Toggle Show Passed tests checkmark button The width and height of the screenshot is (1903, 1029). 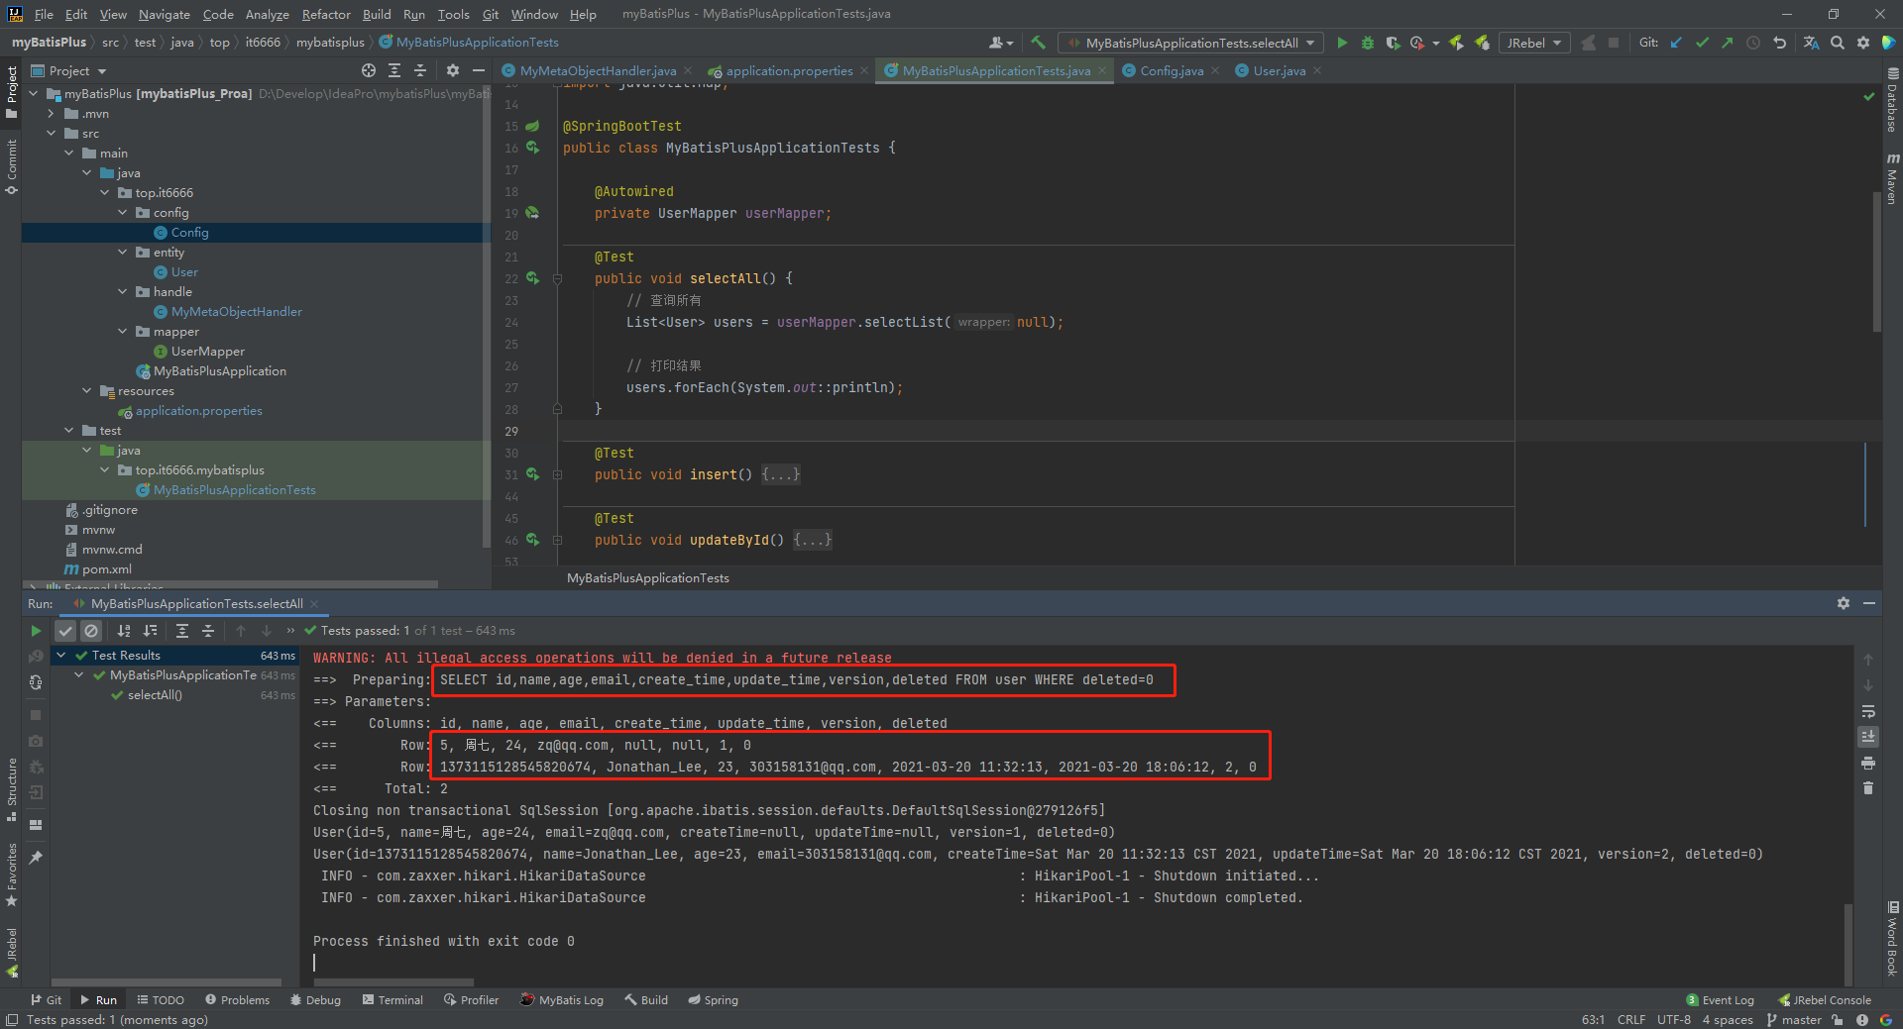(65, 631)
